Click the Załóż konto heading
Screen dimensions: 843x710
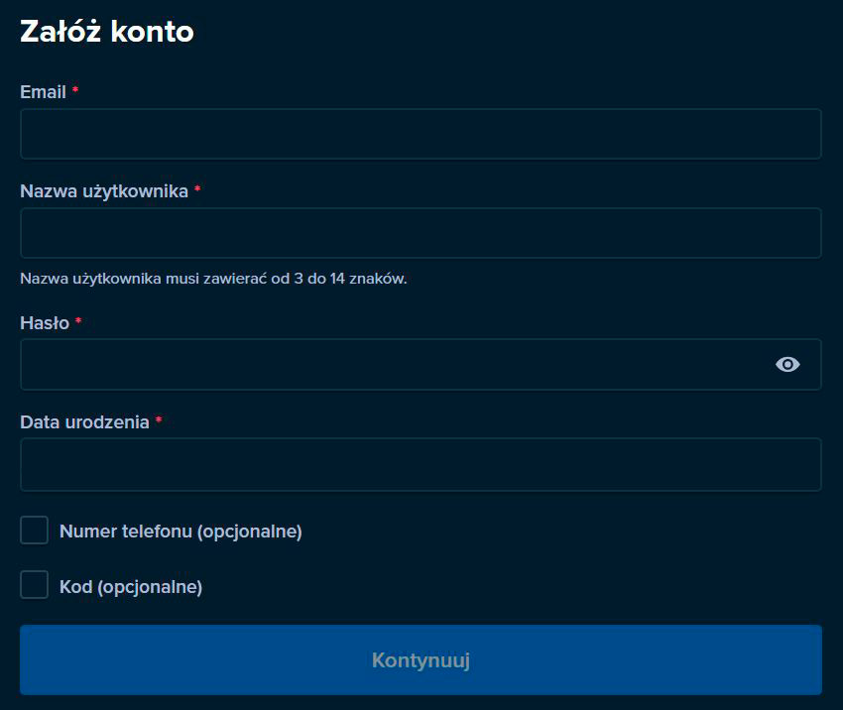(x=107, y=31)
